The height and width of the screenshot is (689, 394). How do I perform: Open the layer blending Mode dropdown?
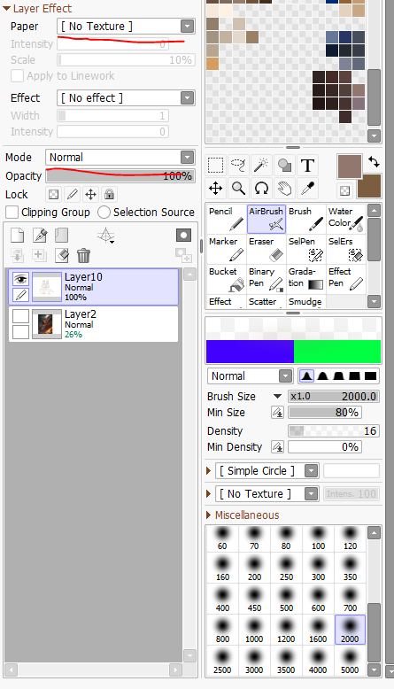(187, 158)
